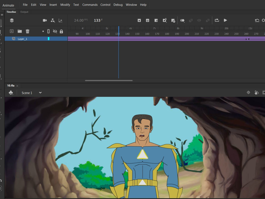
Task: Open the File menu
Action: (25, 5)
